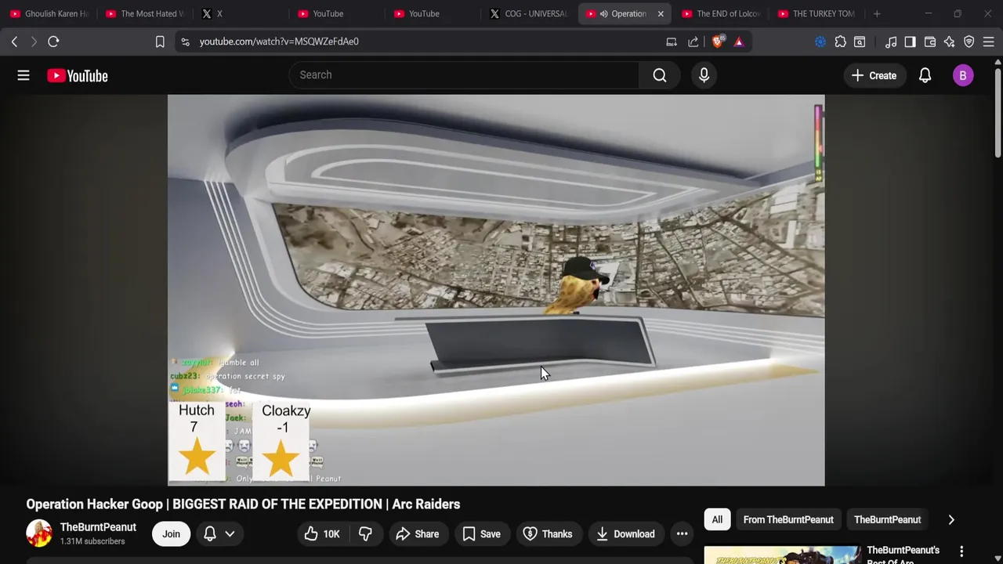Open media controls music note icon
Viewport: 1003px width, 564px height.
(x=891, y=42)
